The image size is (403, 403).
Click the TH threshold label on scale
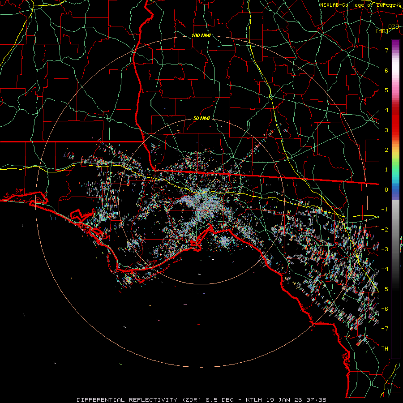pos(385,349)
